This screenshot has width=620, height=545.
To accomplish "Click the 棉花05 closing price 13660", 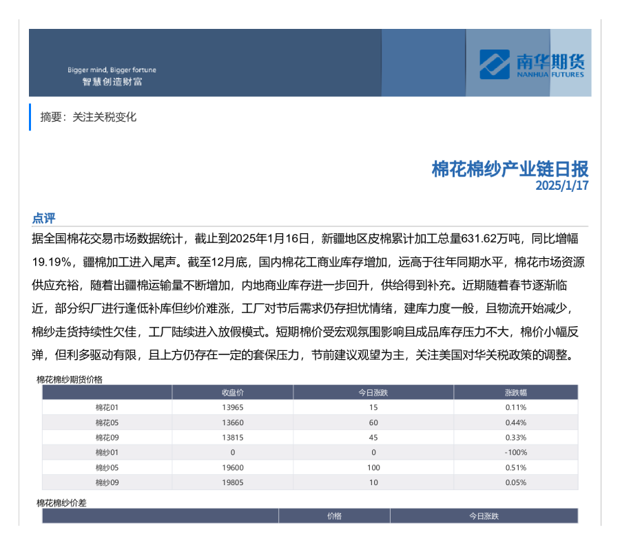I will [232, 423].
